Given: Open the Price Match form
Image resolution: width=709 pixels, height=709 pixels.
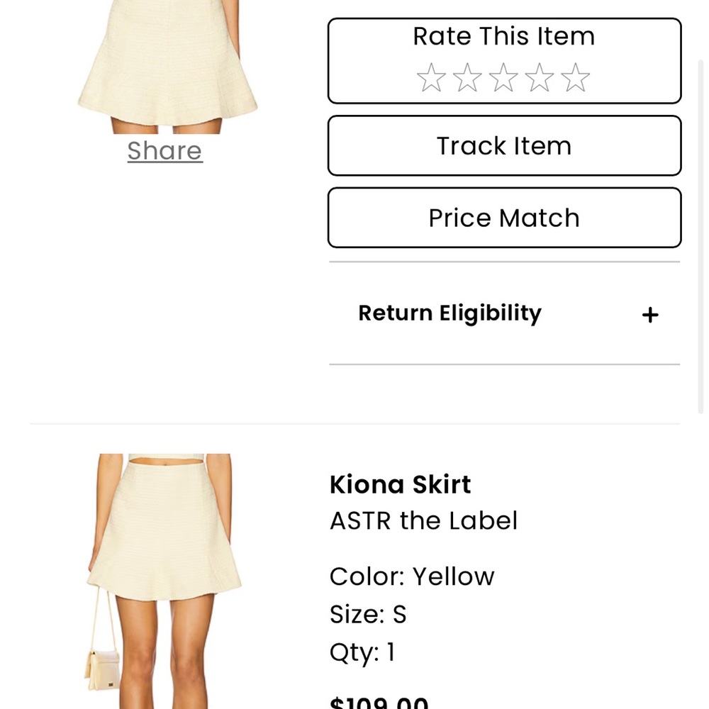Looking at the screenshot, I should [504, 218].
